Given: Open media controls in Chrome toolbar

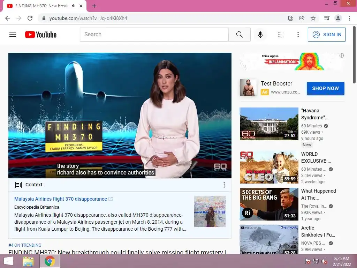Looking at the screenshot, I should click(x=327, y=18).
